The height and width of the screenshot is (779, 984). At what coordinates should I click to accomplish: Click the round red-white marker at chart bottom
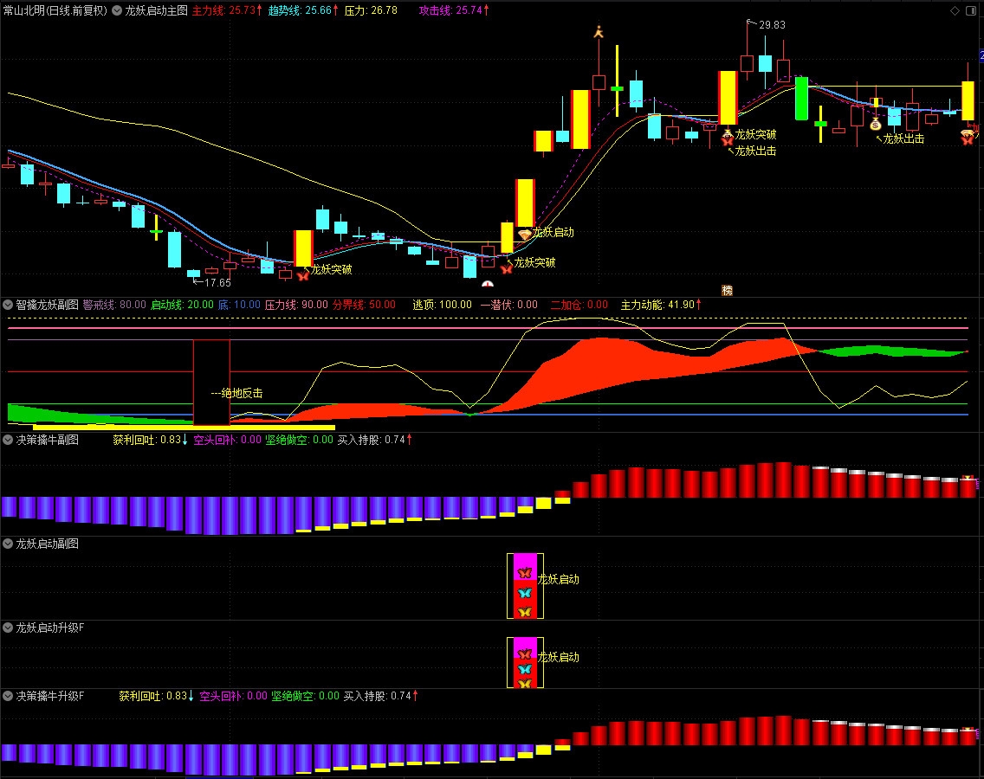click(488, 284)
